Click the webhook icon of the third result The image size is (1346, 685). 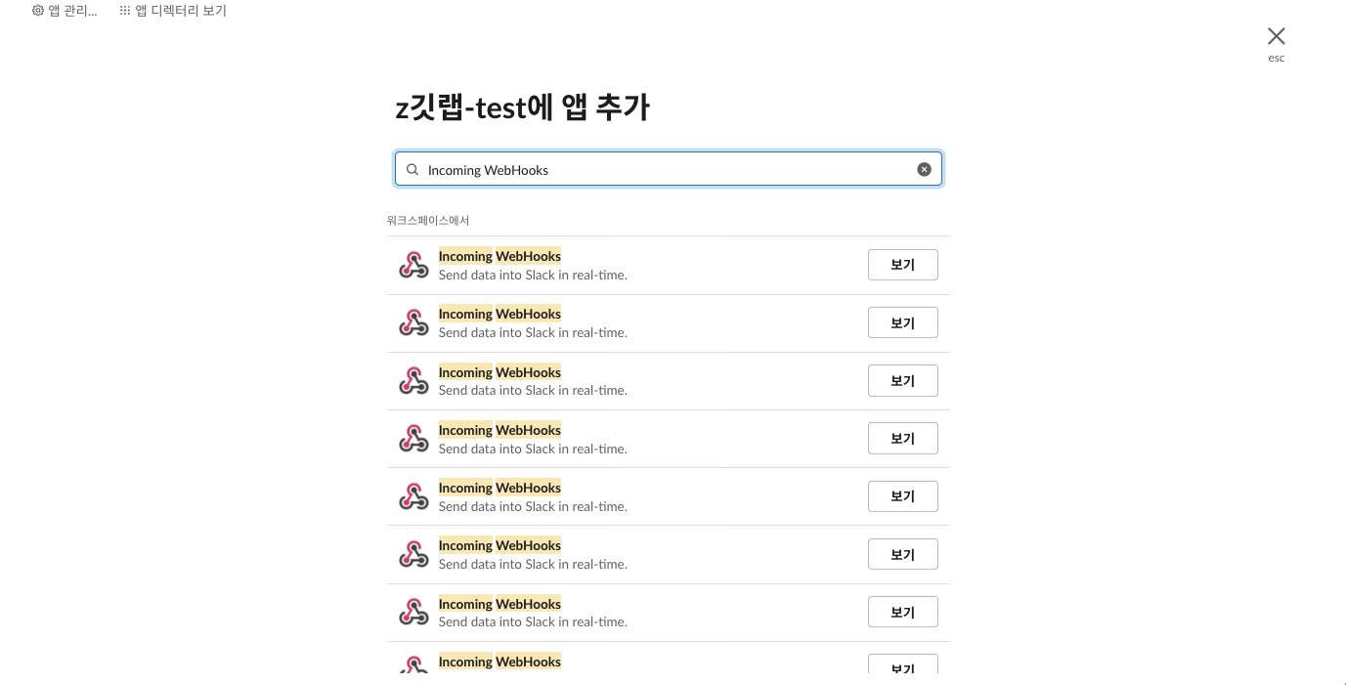(x=414, y=381)
